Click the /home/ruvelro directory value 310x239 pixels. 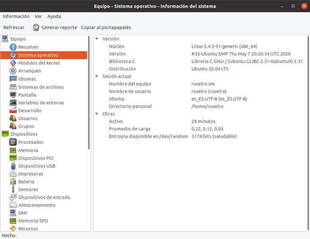click(x=207, y=106)
